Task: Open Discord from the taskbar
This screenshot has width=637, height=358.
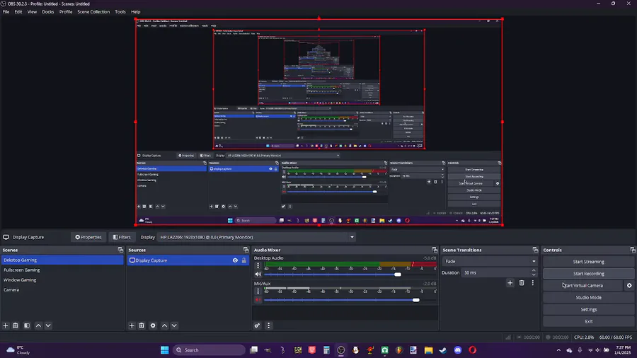Action: click(458, 350)
